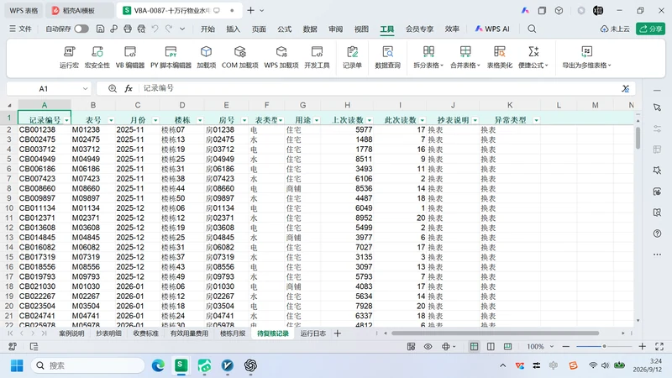Open ChatGPT from the taskbar
The width and height of the screenshot is (672, 378).
250,365
